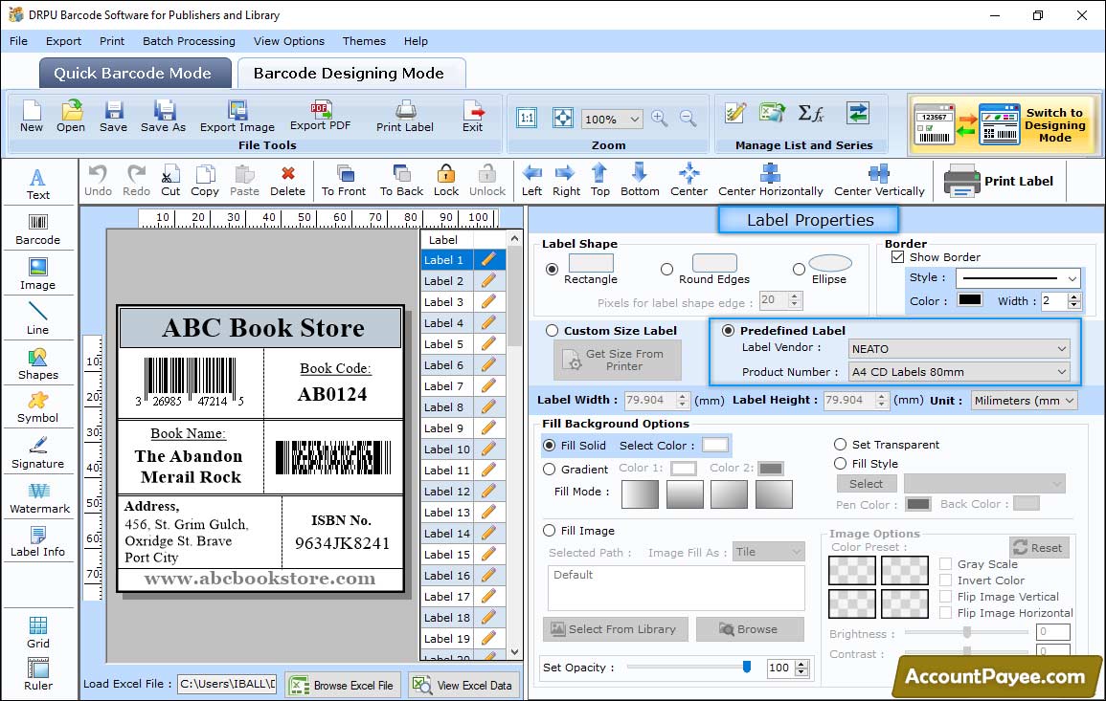The image size is (1106, 701).
Task: Send object To Back
Action: [x=401, y=181]
